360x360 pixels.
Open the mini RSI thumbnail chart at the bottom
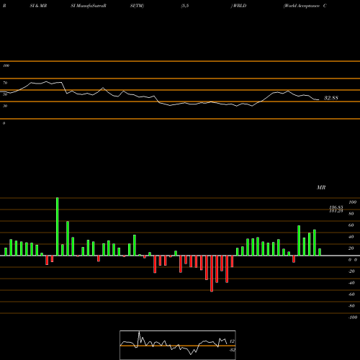pos(178,345)
